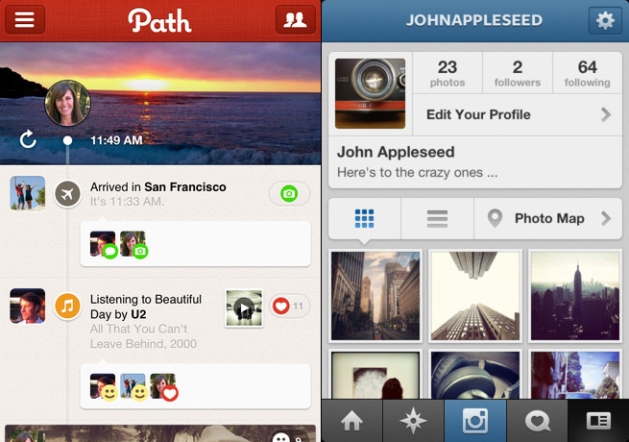Open the news activity heart bubble tab

[x=537, y=421]
